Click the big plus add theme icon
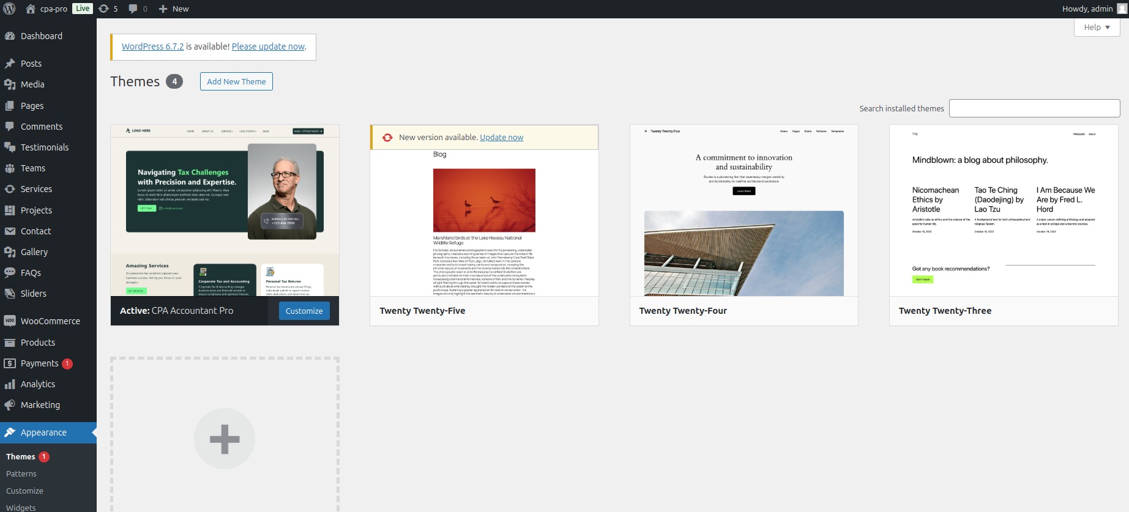 (x=225, y=439)
